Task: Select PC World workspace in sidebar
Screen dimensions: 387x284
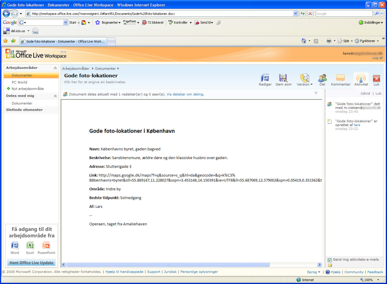Action: pyautogui.click(x=19, y=82)
